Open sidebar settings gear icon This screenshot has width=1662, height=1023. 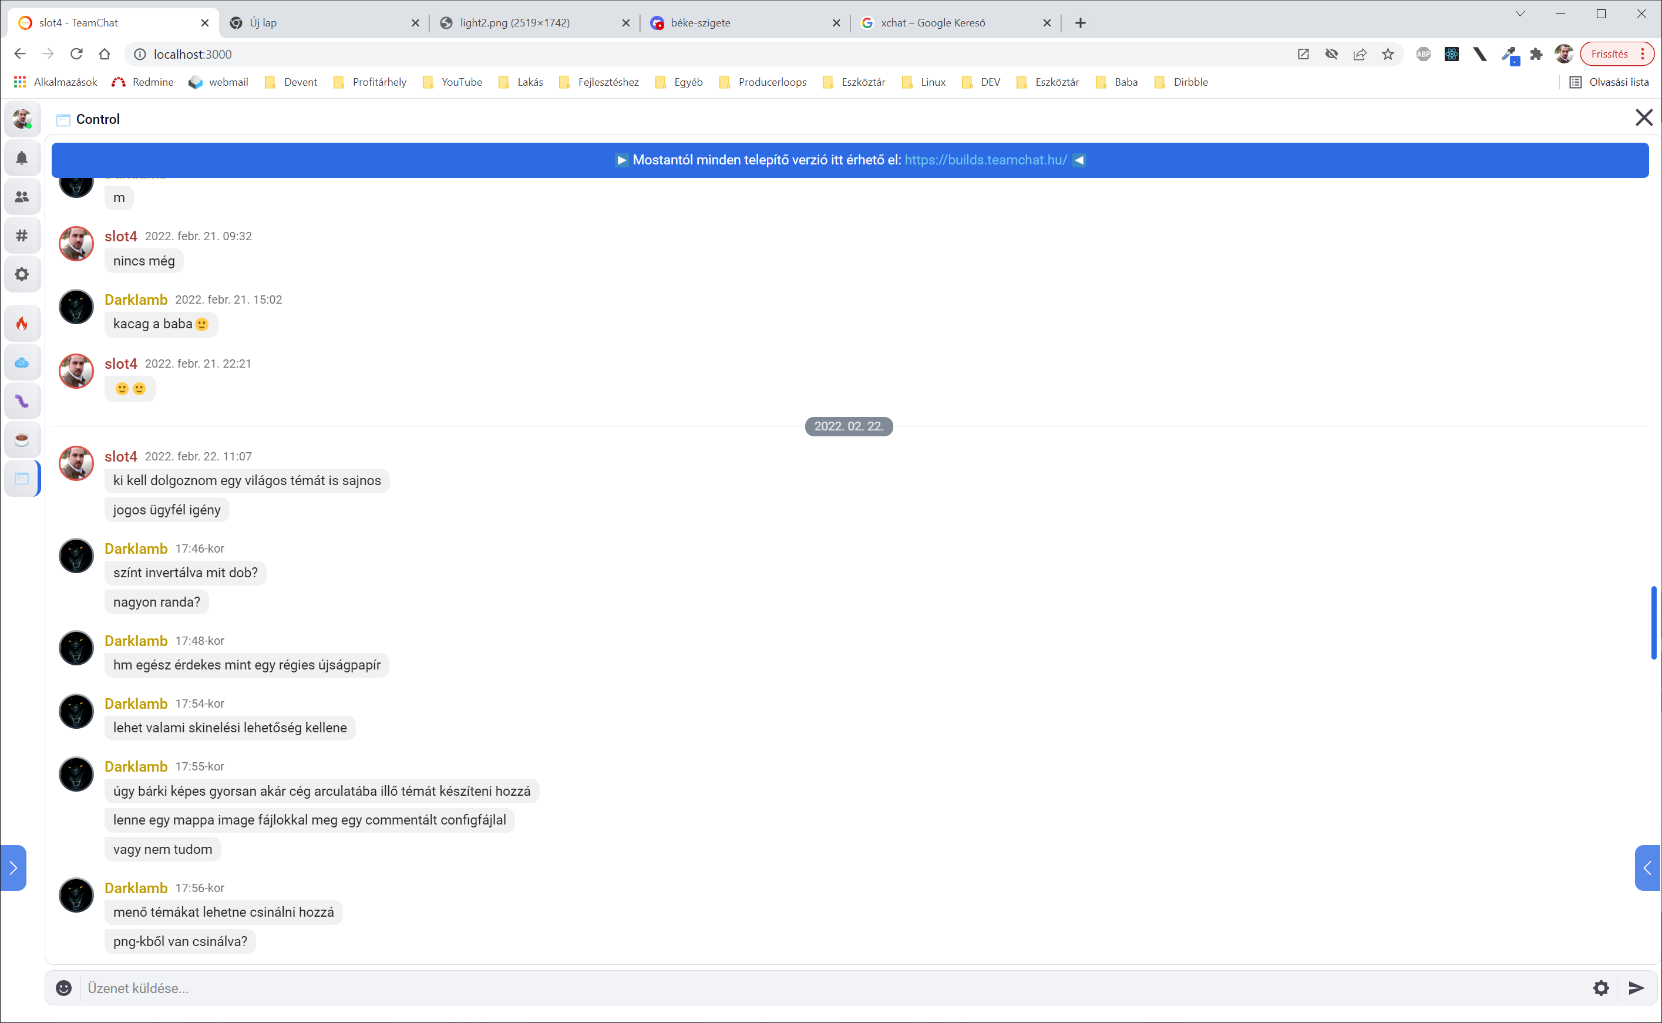click(x=22, y=275)
